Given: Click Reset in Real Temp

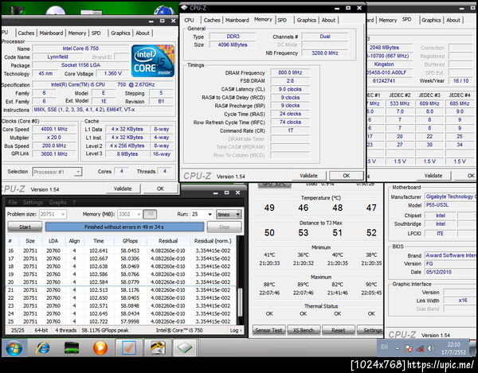Looking at the screenshot, I should (x=339, y=330).
